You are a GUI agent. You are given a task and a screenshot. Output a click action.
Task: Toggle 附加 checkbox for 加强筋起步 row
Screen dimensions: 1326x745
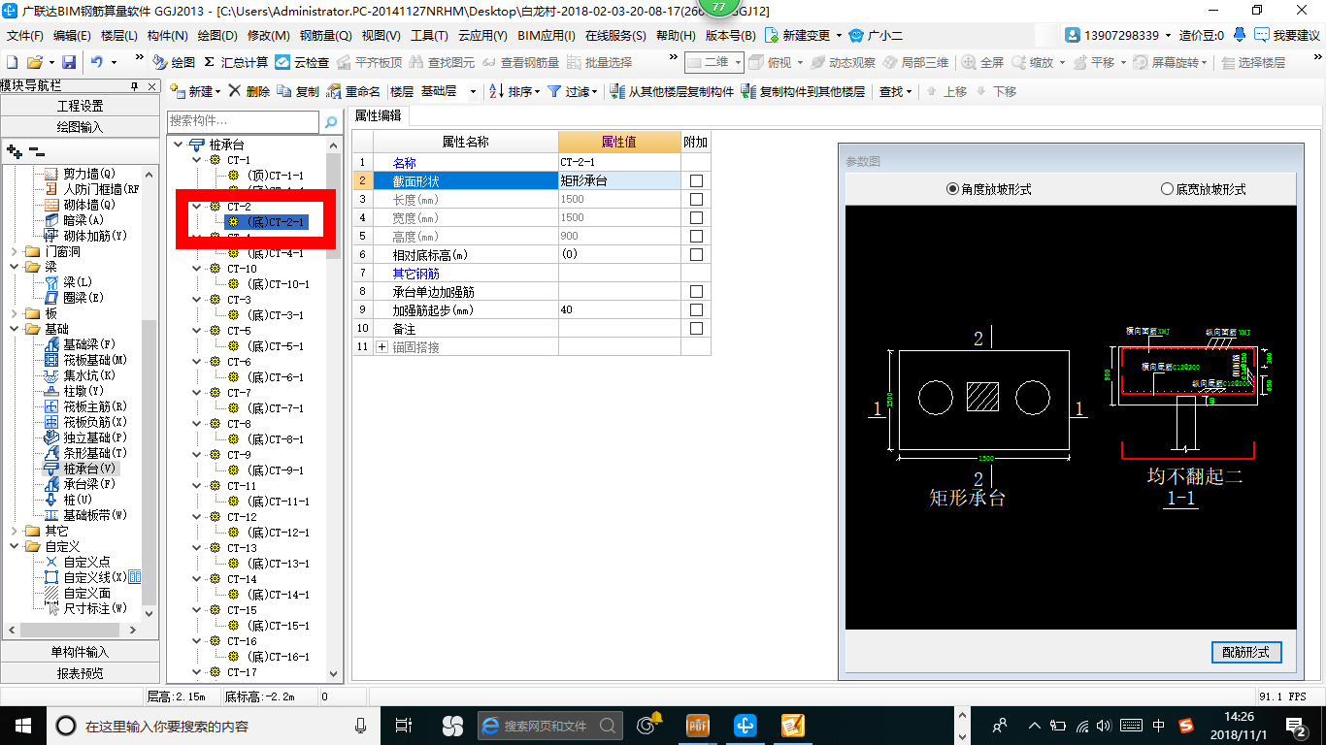(696, 309)
